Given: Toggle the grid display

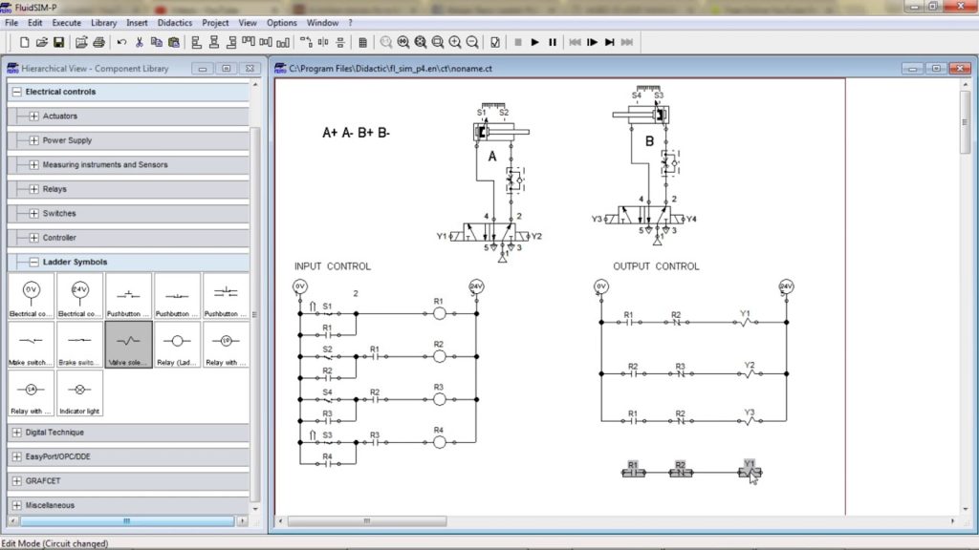Looking at the screenshot, I should [362, 42].
